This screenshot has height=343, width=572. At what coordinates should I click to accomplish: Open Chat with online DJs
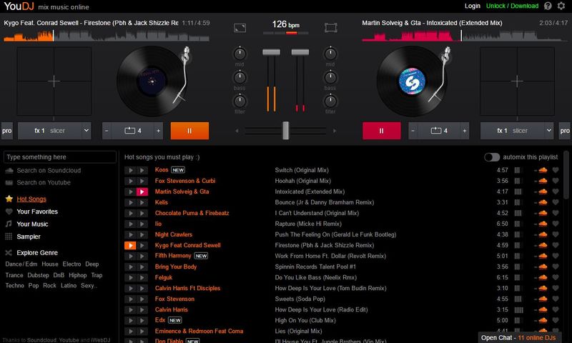click(518, 337)
